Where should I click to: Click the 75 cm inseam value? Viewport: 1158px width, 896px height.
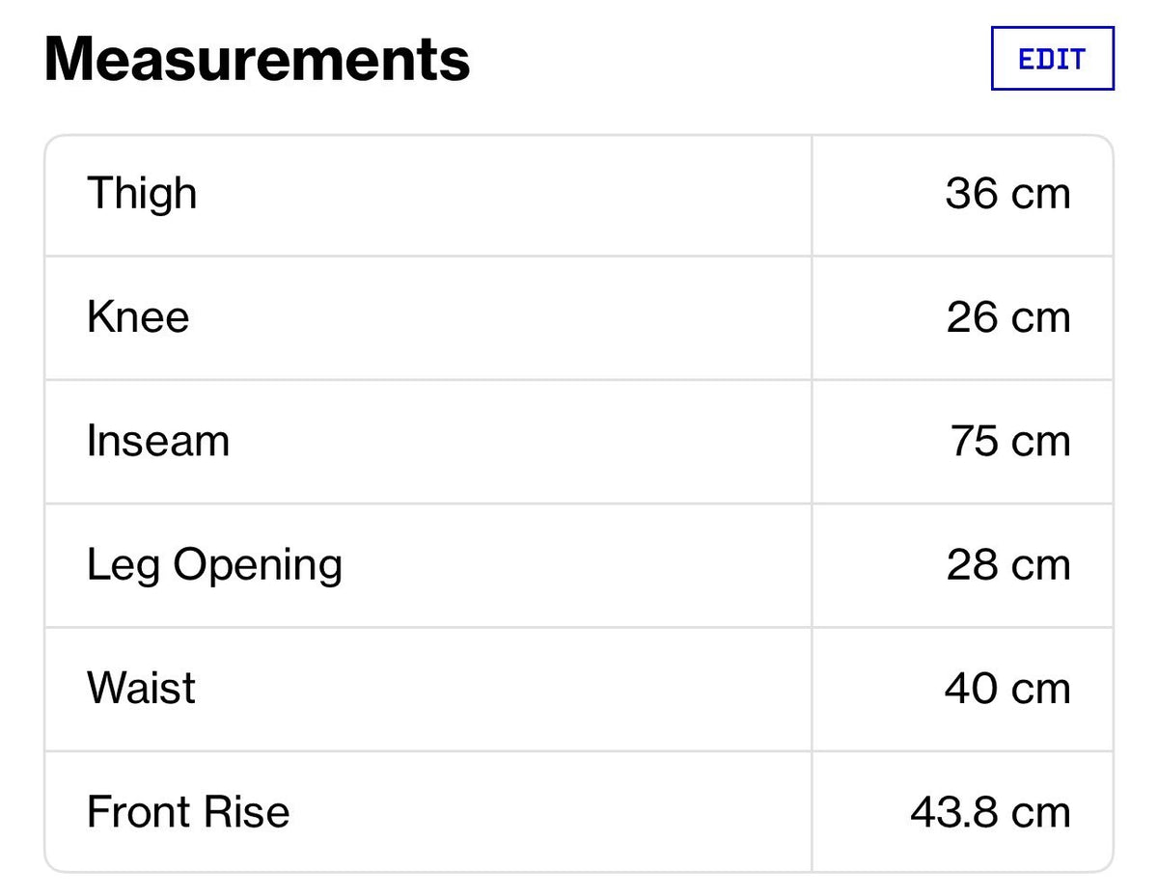point(1010,441)
